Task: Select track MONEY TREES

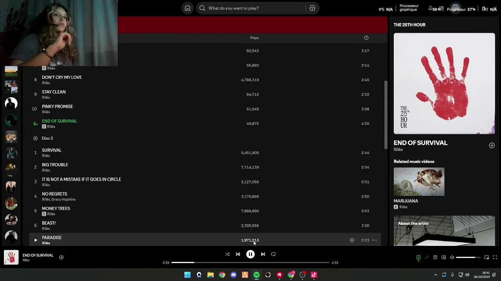Action: [x=205, y=211]
